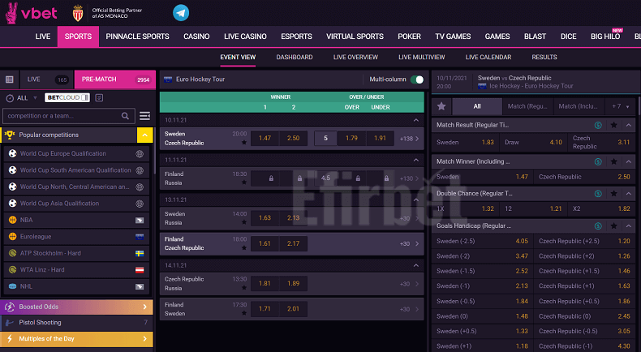Click the Popular competitions trophy icon
This screenshot has width=641, height=352.
[10, 135]
